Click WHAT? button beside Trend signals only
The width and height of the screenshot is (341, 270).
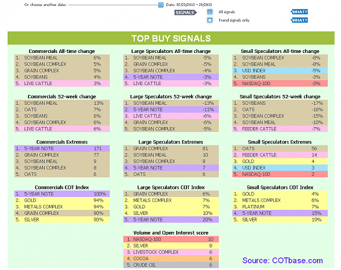[x=299, y=20]
